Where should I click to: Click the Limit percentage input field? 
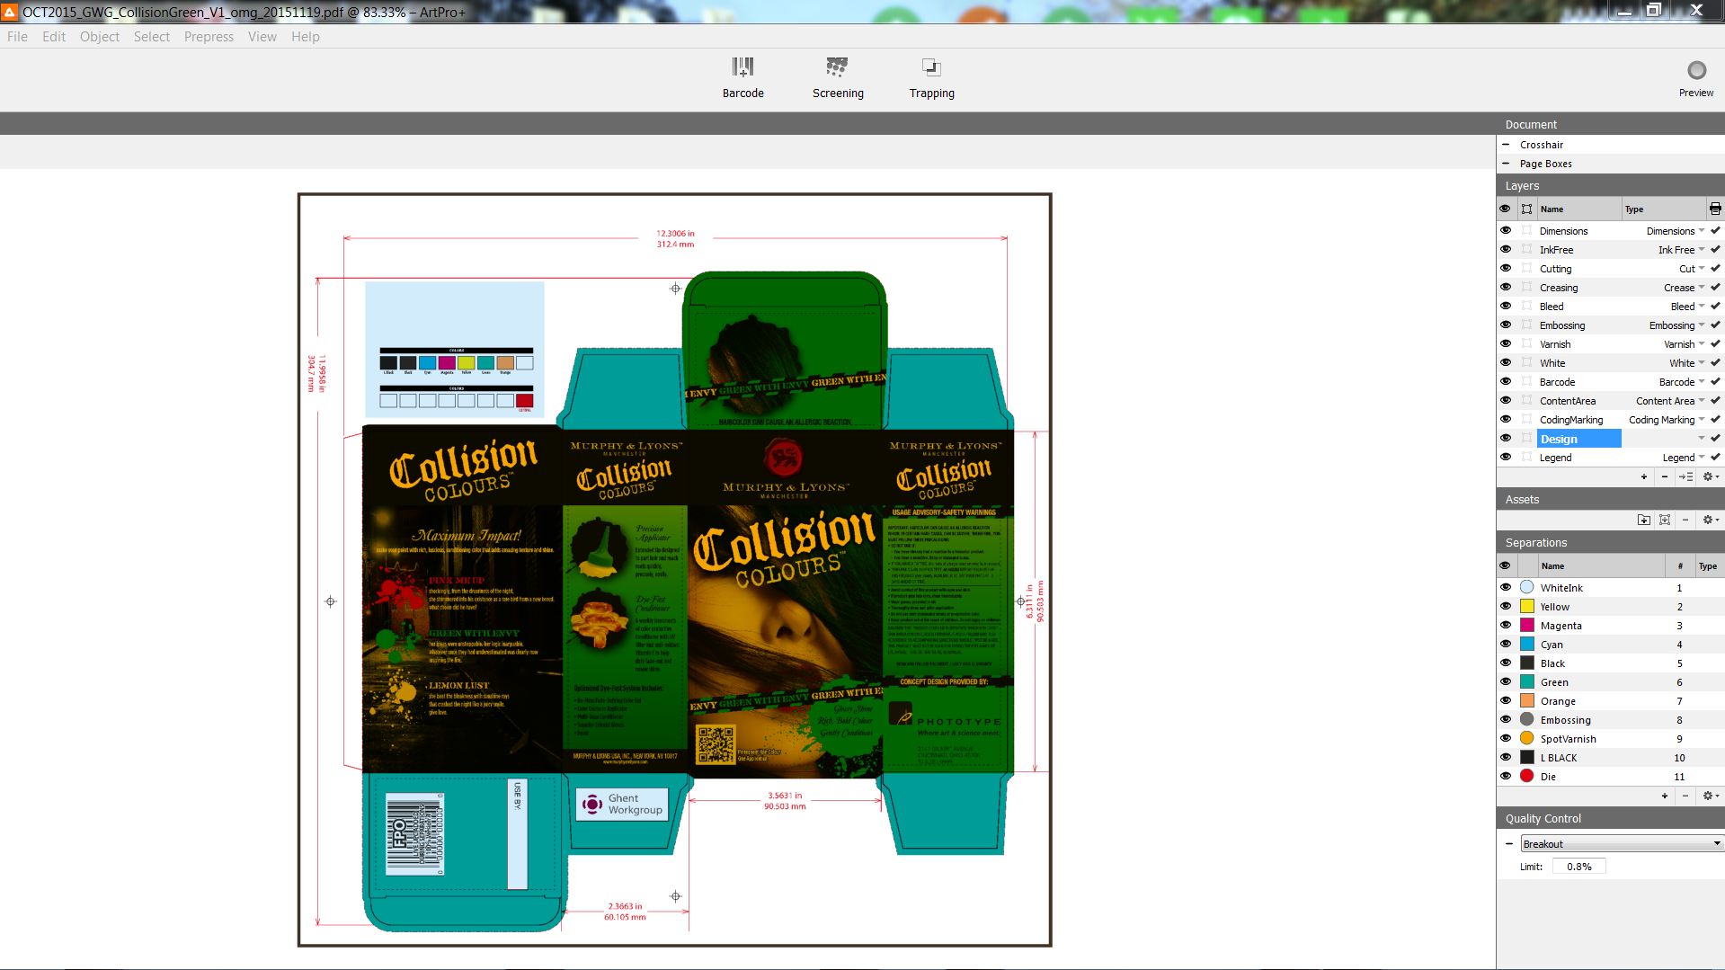1578,867
